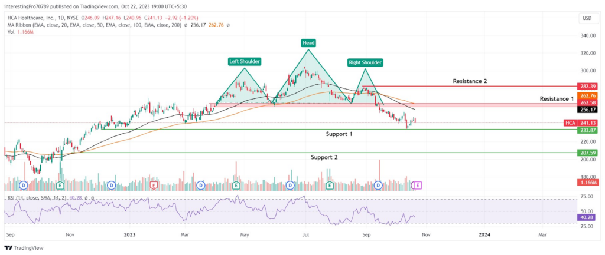
Task: Click the Jul label on time axis
Action: 305,233
